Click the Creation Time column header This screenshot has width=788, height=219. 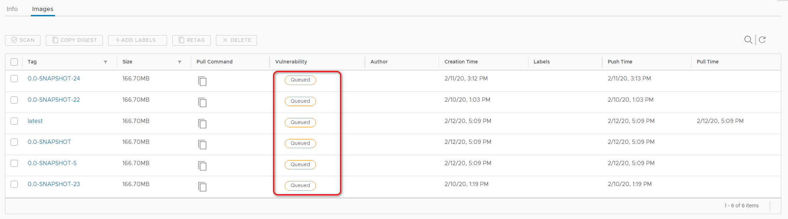(x=461, y=62)
